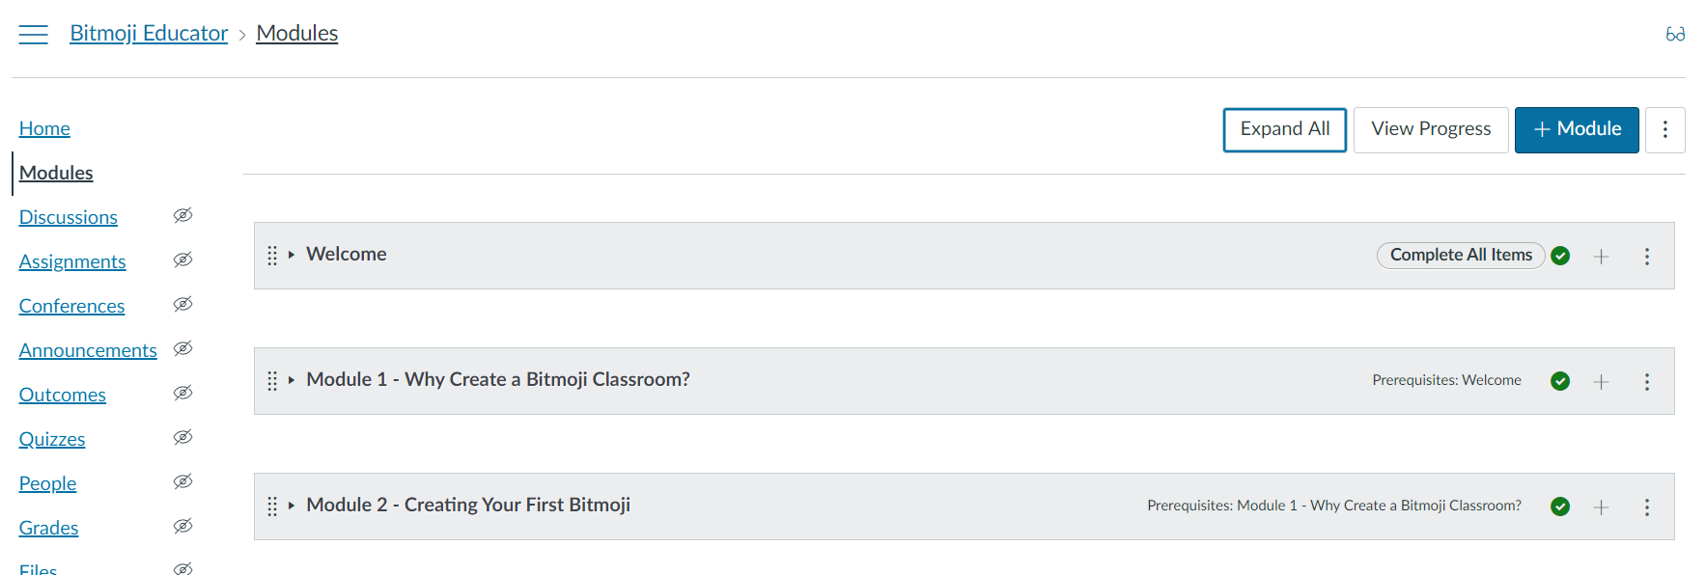Click the + Module button
The height and width of the screenshot is (575, 1706).
point(1577,129)
